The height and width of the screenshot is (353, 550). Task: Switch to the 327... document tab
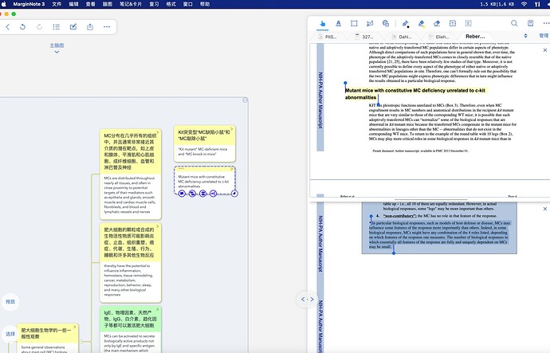(x=365, y=37)
